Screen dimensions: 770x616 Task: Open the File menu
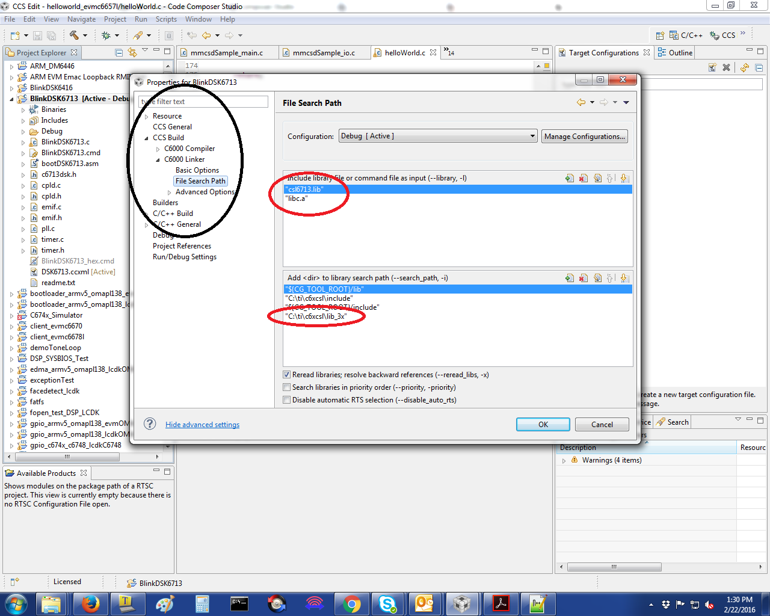(10, 19)
